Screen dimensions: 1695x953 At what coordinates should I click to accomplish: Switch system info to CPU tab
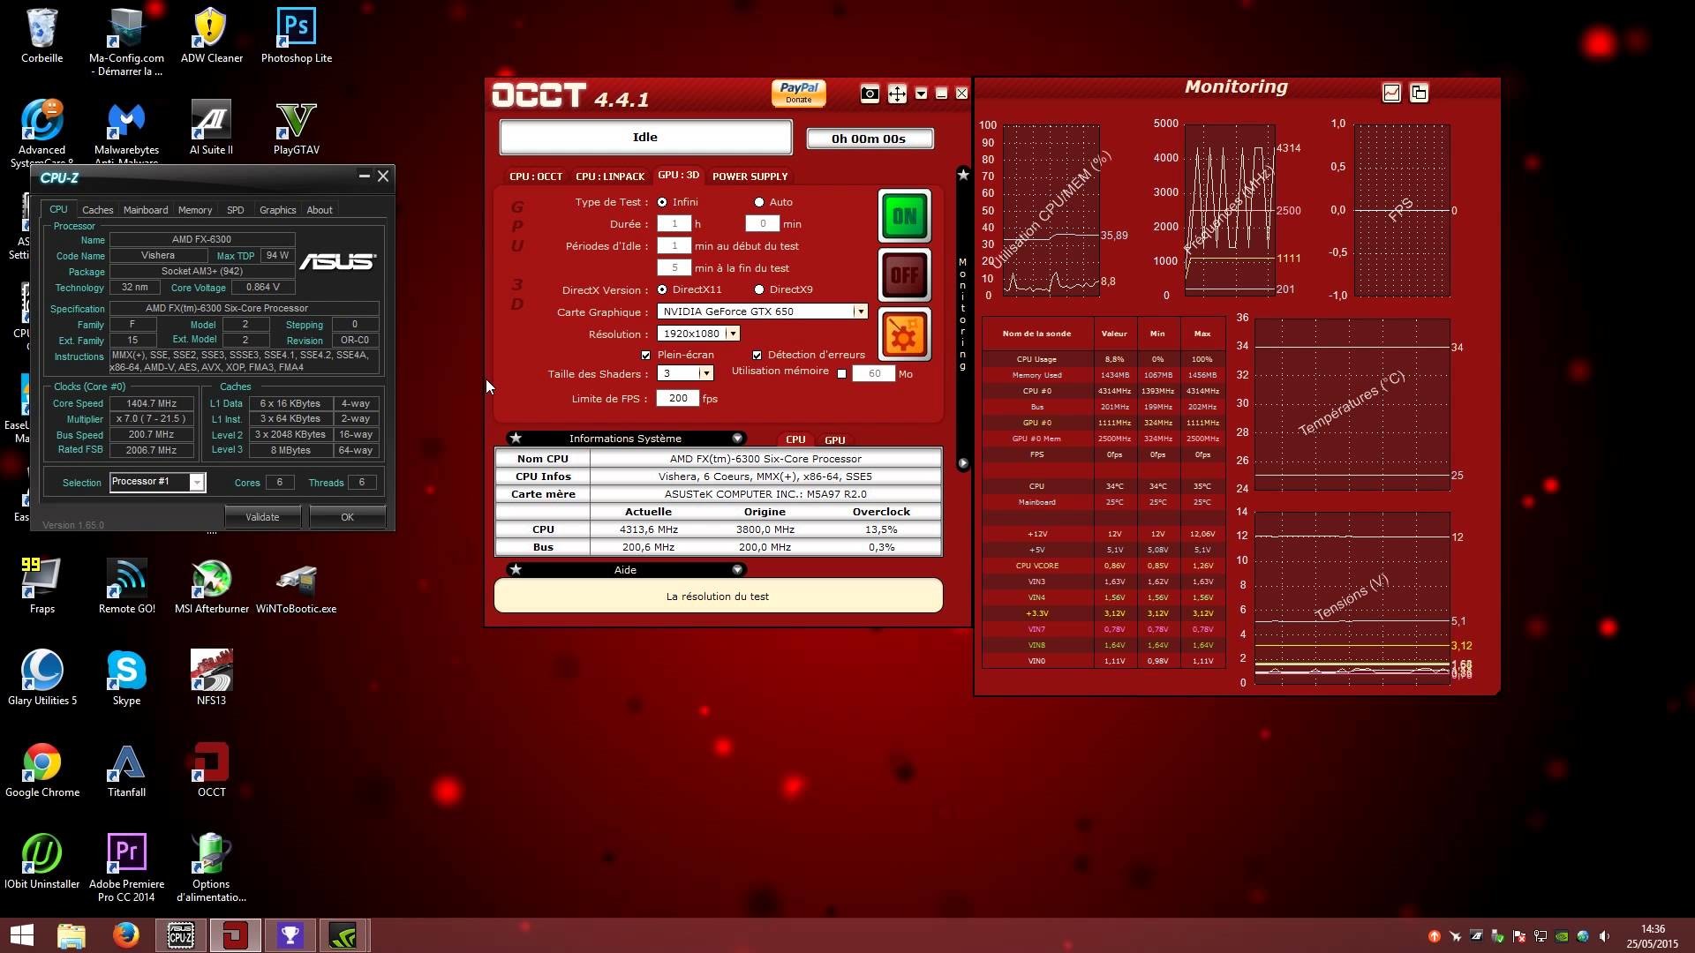[x=795, y=439]
